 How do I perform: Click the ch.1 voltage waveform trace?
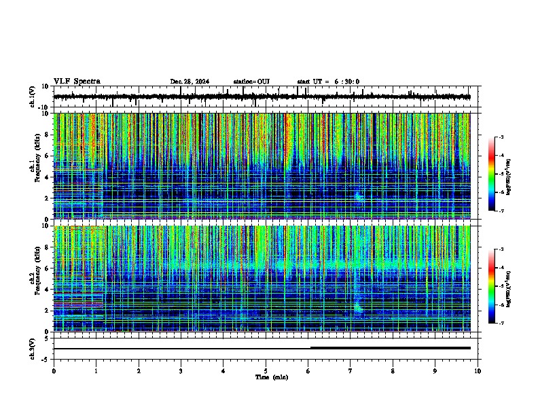(x=262, y=97)
